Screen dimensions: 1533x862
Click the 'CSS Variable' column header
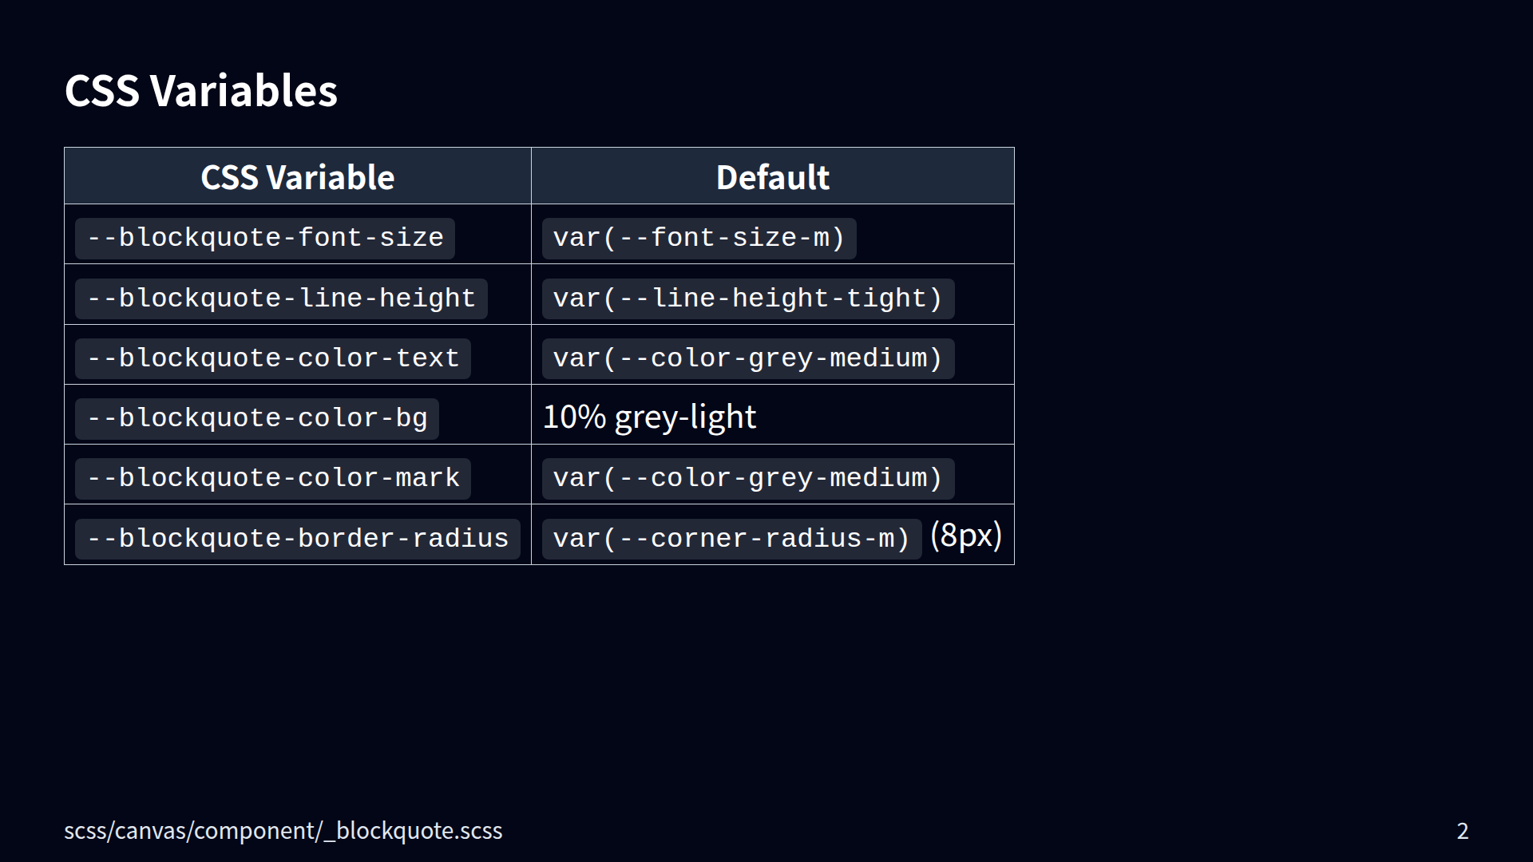[297, 177]
